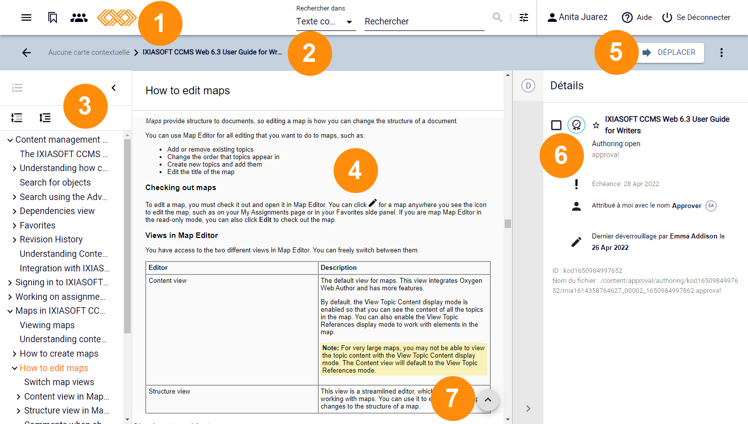The height and width of the screenshot is (424, 748).
Task: Collapse How to edit maps node
Action: [14, 368]
